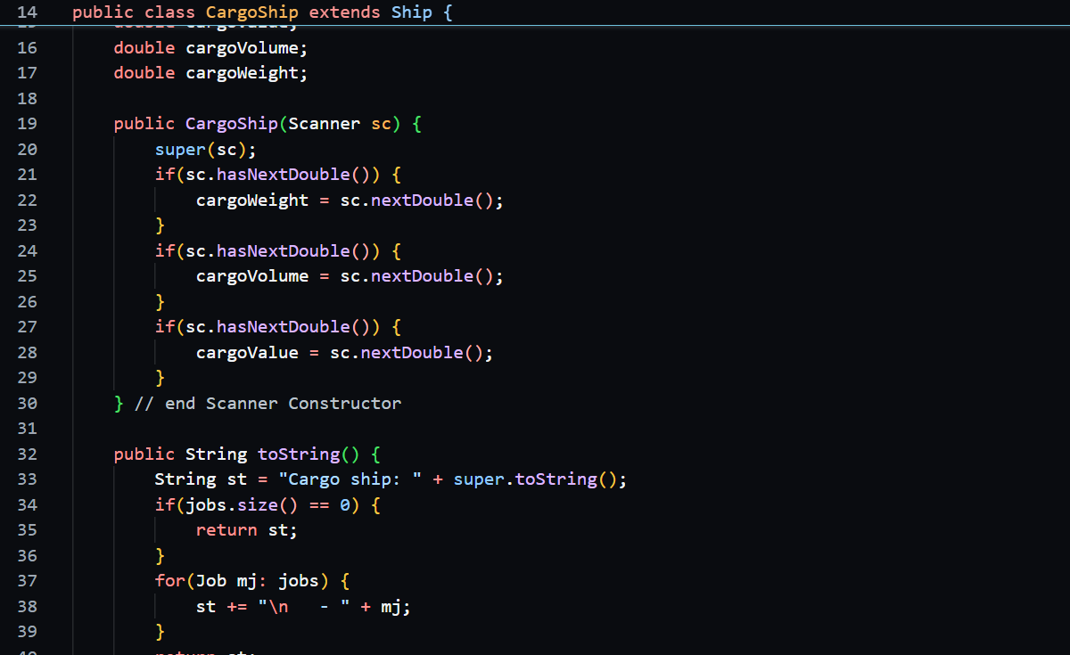Image resolution: width=1070 pixels, height=655 pixels.
Task: Click the sticky header class CargoShip line
Action: [x=262, y=12]
